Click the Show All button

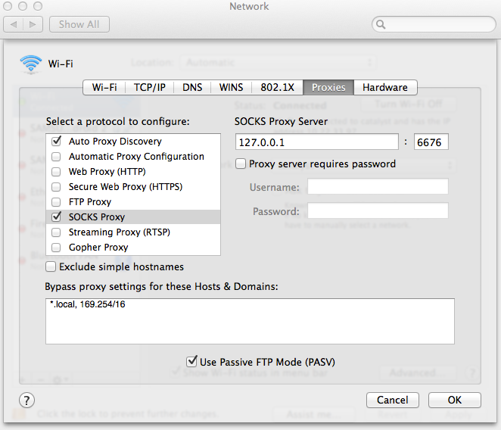click(79, 24)
